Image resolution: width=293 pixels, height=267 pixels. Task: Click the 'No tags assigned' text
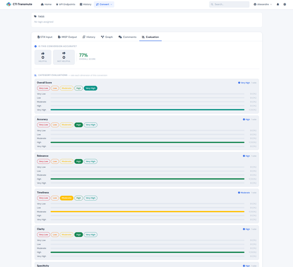44,22
